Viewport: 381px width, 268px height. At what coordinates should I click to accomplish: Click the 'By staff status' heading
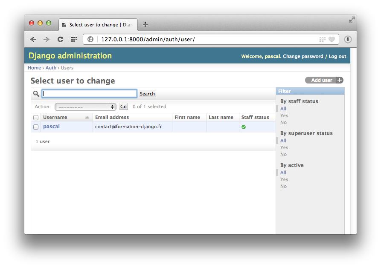click(299, 101)
